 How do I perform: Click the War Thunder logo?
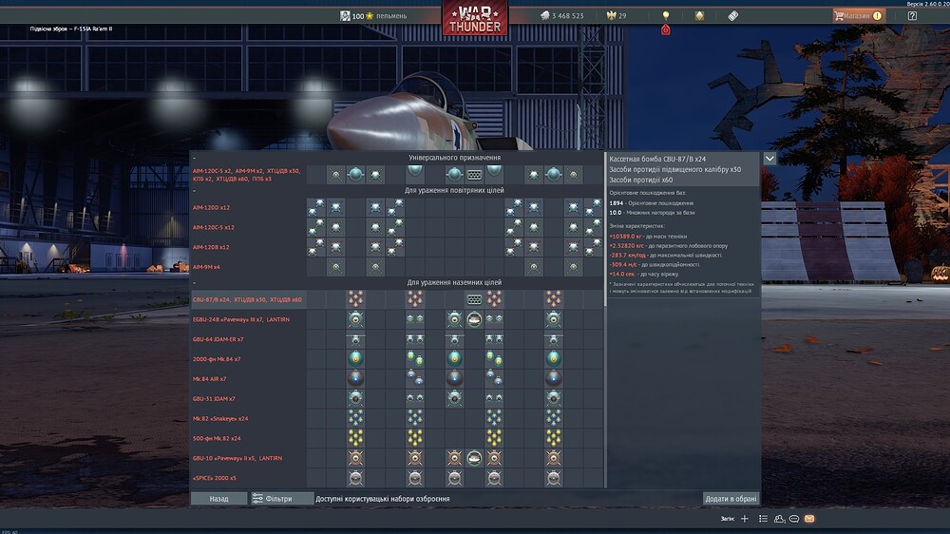pos(475,18)
